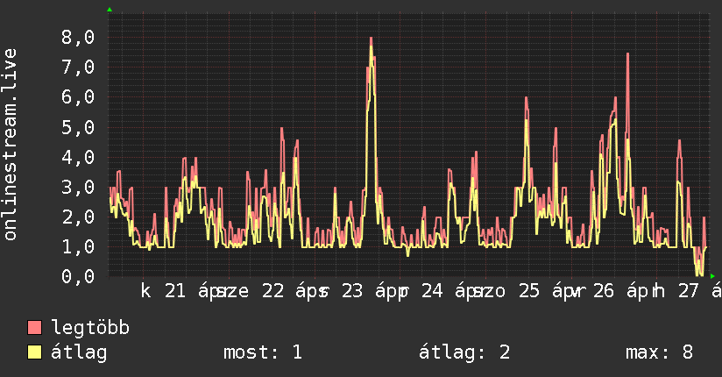
Task: Click the 1,0 y-axis label
Action: click(78, 247)
